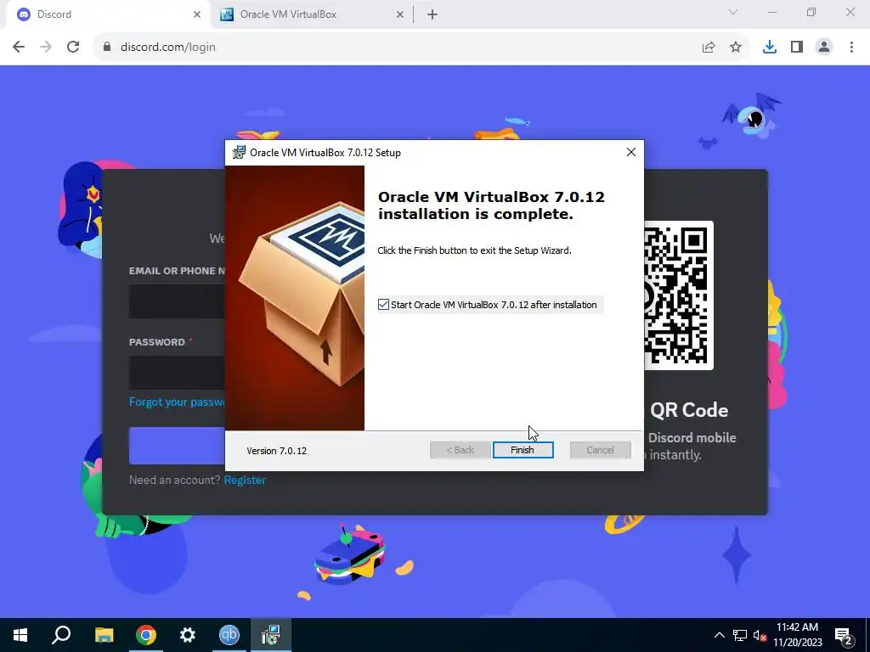The height and width of the screenshot is (652, 870).
Task: Open Chrome profile menu
Action: [824, 48]
